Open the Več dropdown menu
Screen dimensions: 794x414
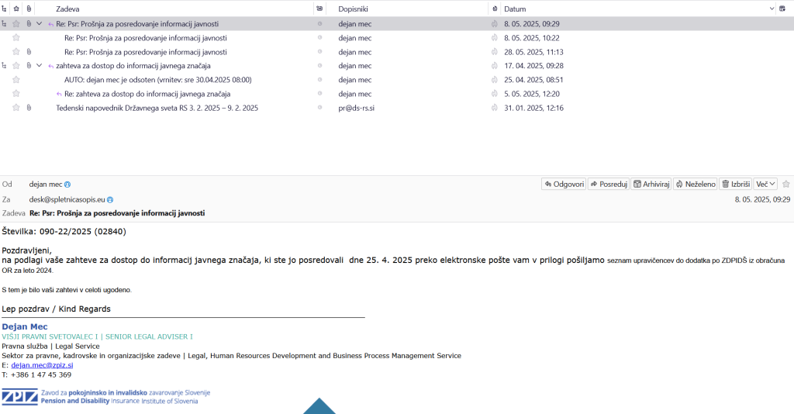click(x=766, y=185)
